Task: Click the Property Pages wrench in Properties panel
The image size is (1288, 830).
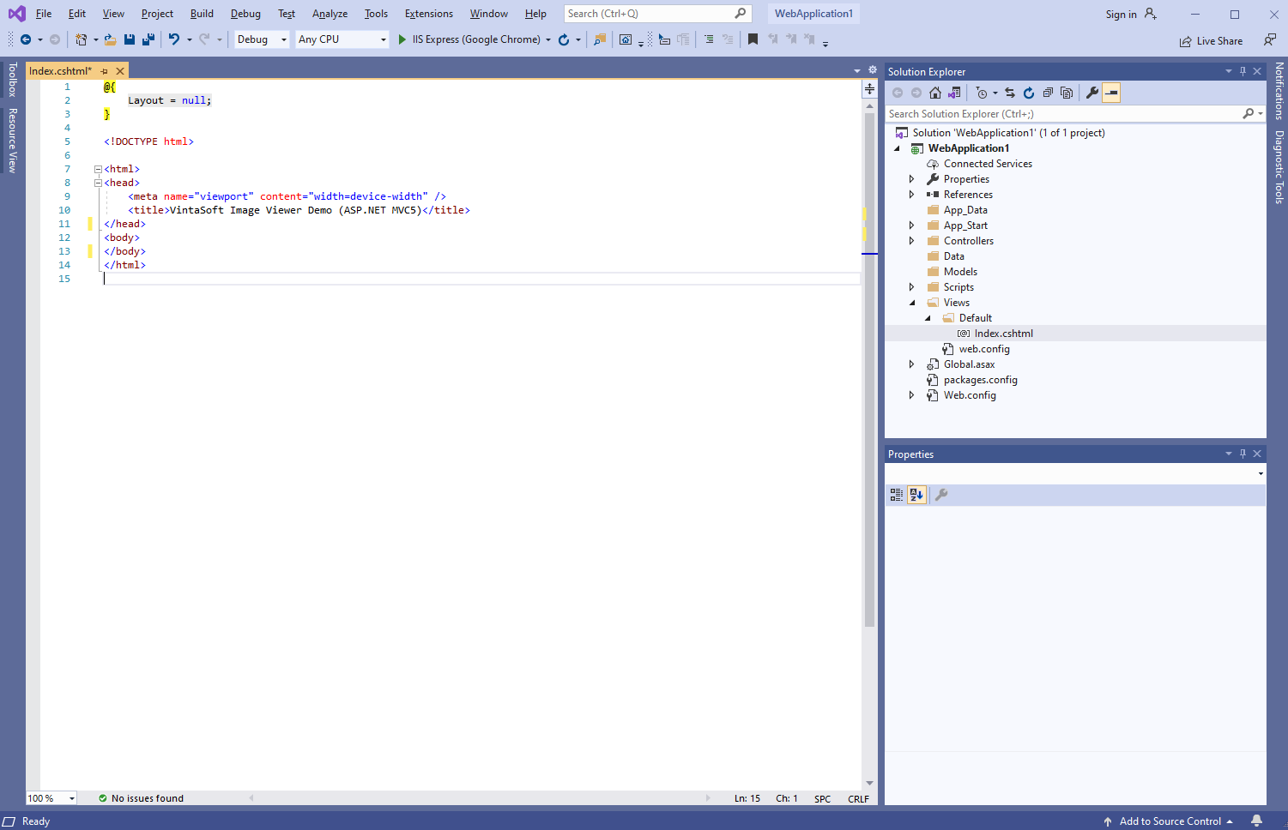Action: pyautogui.click(x=941, y=495)
